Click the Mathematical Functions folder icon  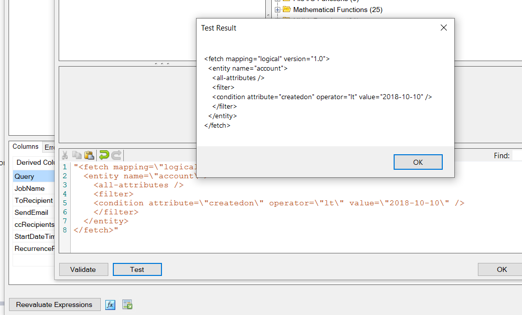287,10
